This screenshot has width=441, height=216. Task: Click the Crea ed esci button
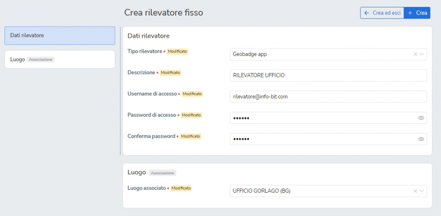[382, 13]
